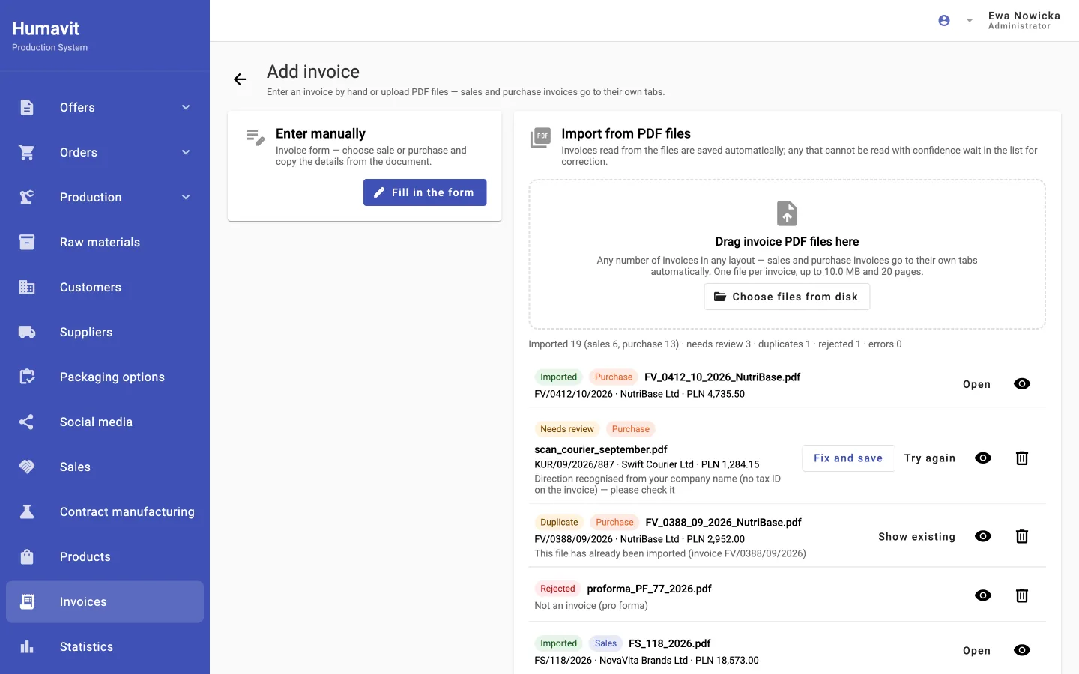Open the imported FS_118_2026.pdf invoice
Screen dimensions: 1079x674
[976, 651]
